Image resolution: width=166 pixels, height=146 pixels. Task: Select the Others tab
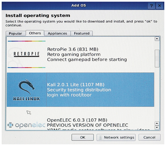(35, 33)
